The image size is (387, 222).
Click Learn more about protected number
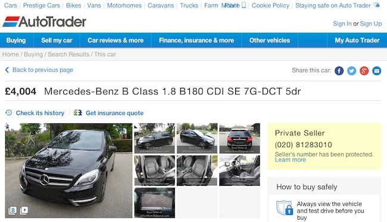point(291,160)
